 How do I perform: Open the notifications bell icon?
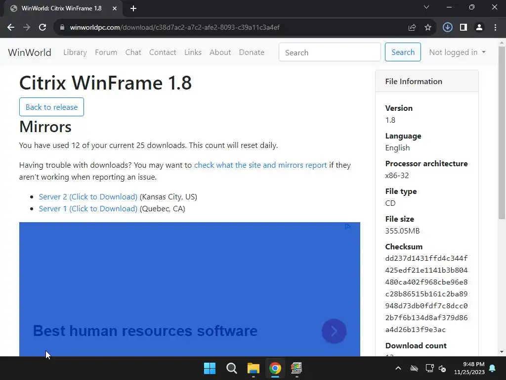click(493, 368)
